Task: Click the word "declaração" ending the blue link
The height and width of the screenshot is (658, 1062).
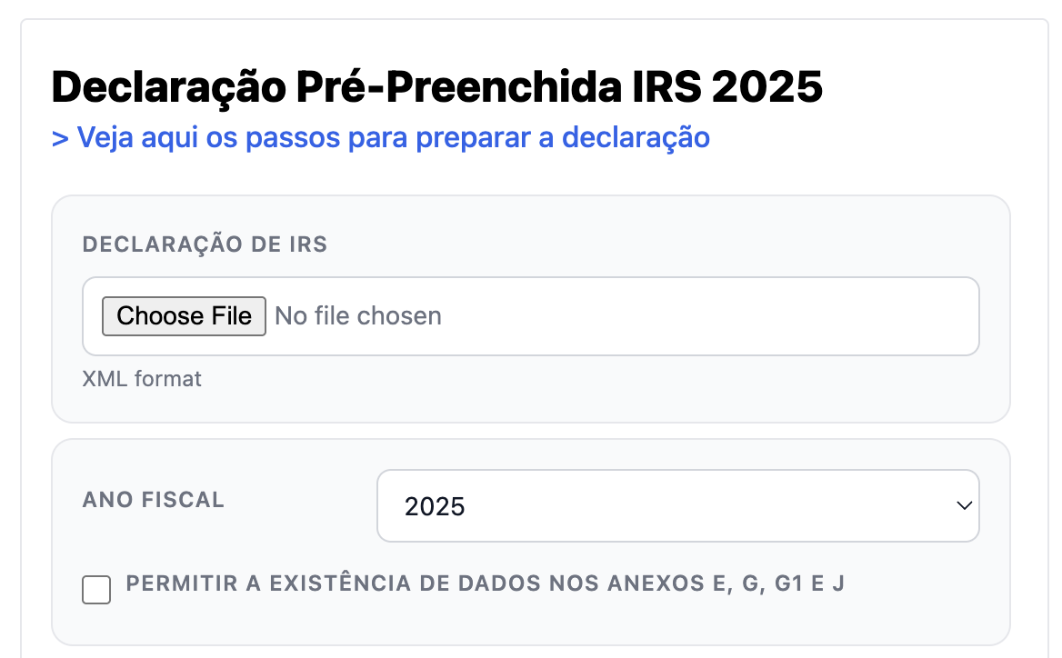Action: click(x=636, y=137)
